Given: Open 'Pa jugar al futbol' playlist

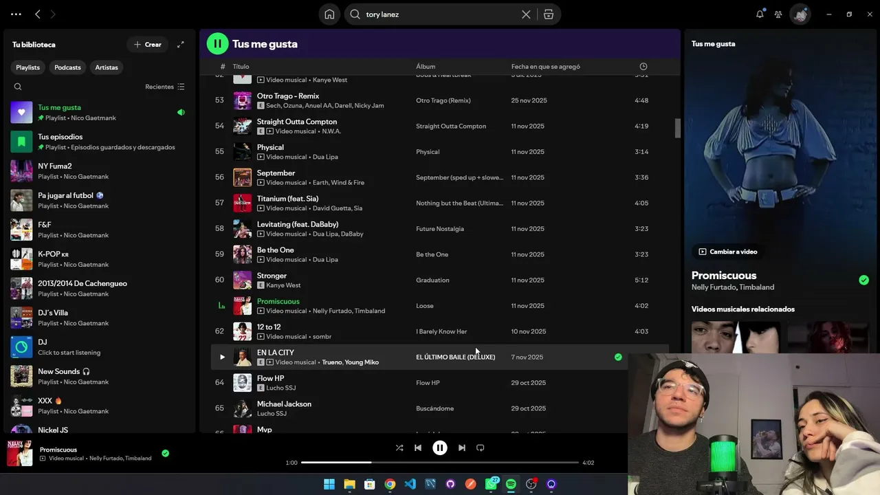Looking at the screenshot, I should [x=100, y=200].
